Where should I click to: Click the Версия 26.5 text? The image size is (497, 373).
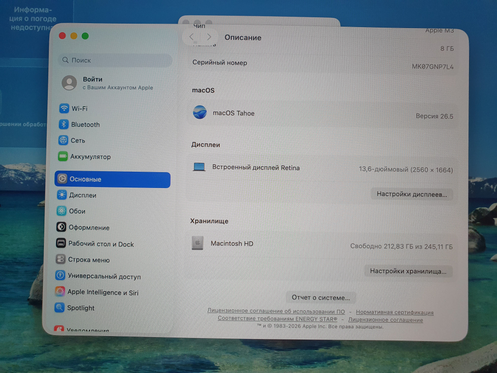pos(434,116)
